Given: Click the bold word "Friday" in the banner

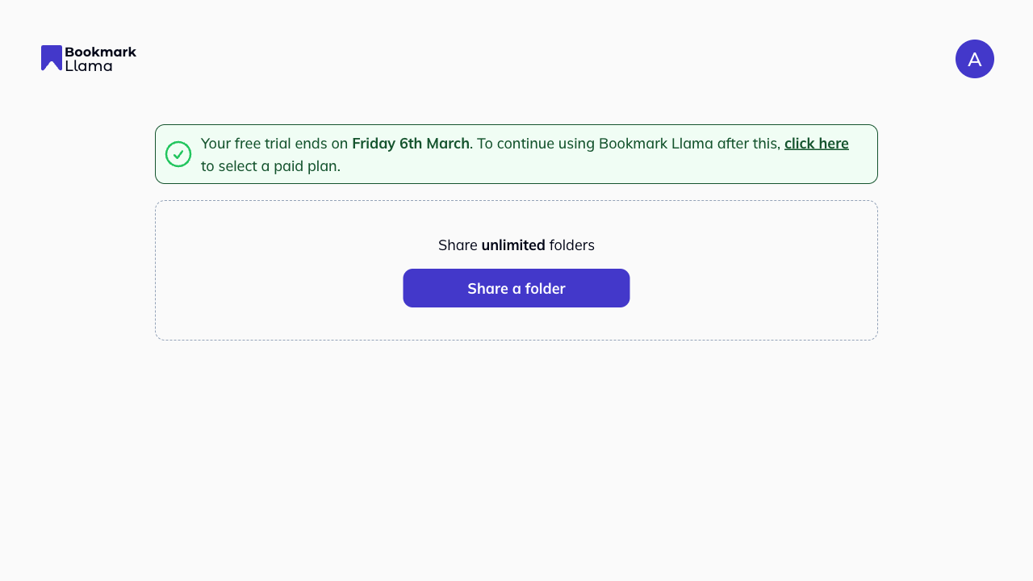Looking at the screenshot, I should [x=374, y=144].
